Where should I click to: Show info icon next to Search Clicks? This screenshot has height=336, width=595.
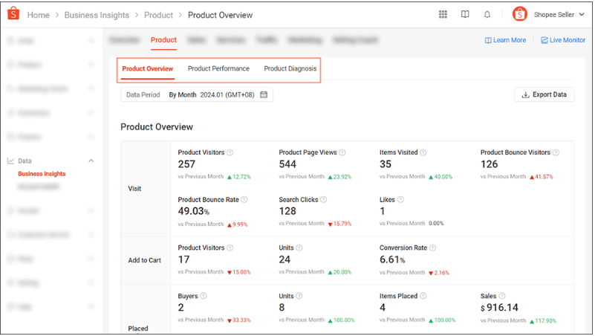[x=324, y=200]
